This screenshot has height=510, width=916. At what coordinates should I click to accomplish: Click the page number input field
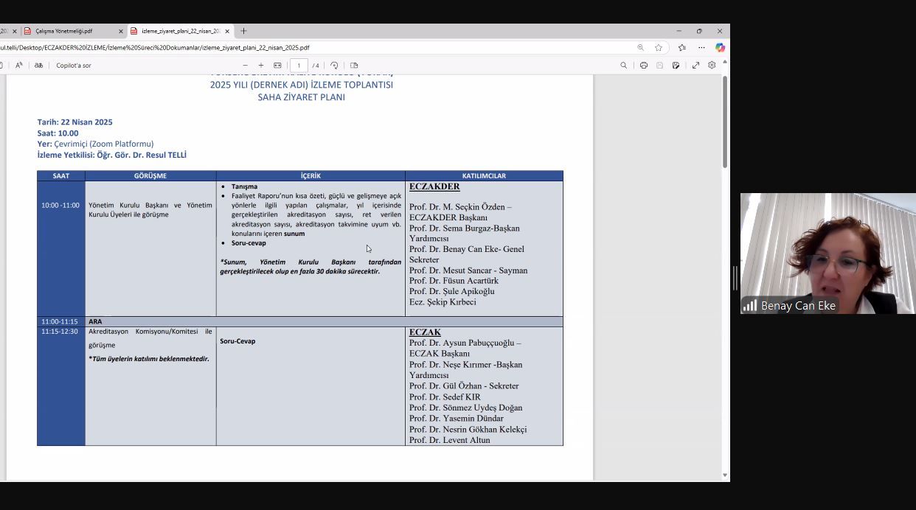point(299,66)
